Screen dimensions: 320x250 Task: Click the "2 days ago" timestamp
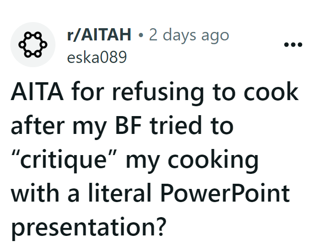(x=189, y=35)
